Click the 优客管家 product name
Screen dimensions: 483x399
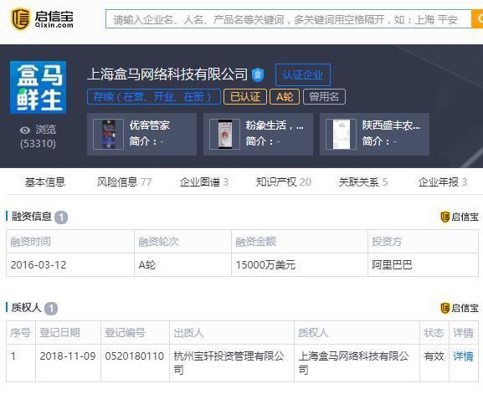click(150, 125)
